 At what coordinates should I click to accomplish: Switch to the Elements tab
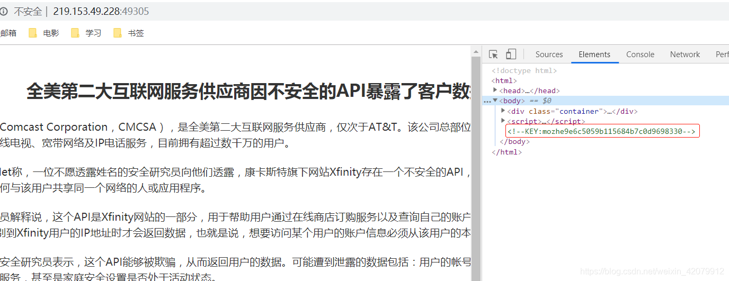click(594, 55)
